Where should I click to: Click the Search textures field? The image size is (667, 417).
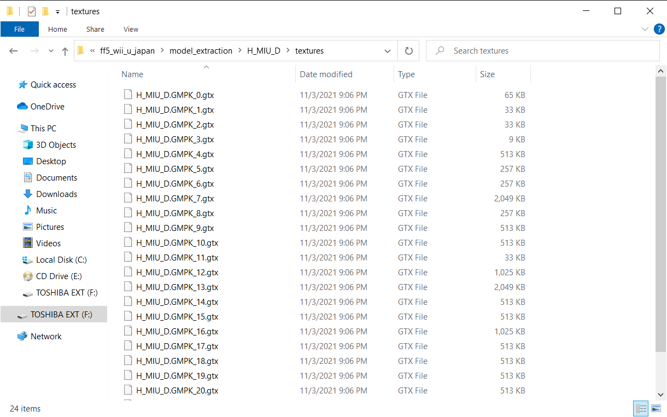[x=542, y=51]
